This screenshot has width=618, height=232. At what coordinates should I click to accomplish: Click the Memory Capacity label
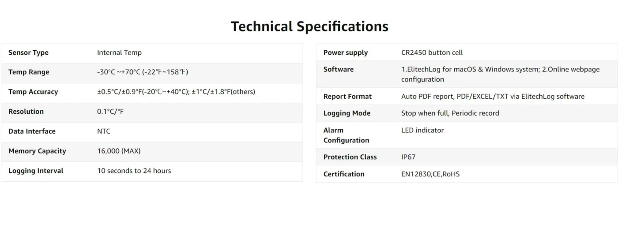tap(37, 151)
